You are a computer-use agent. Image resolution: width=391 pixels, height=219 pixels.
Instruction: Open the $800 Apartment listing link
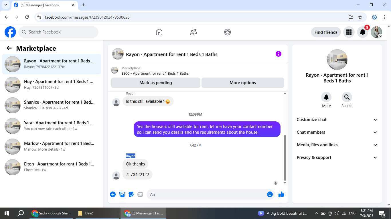click(x=155, y=73)
